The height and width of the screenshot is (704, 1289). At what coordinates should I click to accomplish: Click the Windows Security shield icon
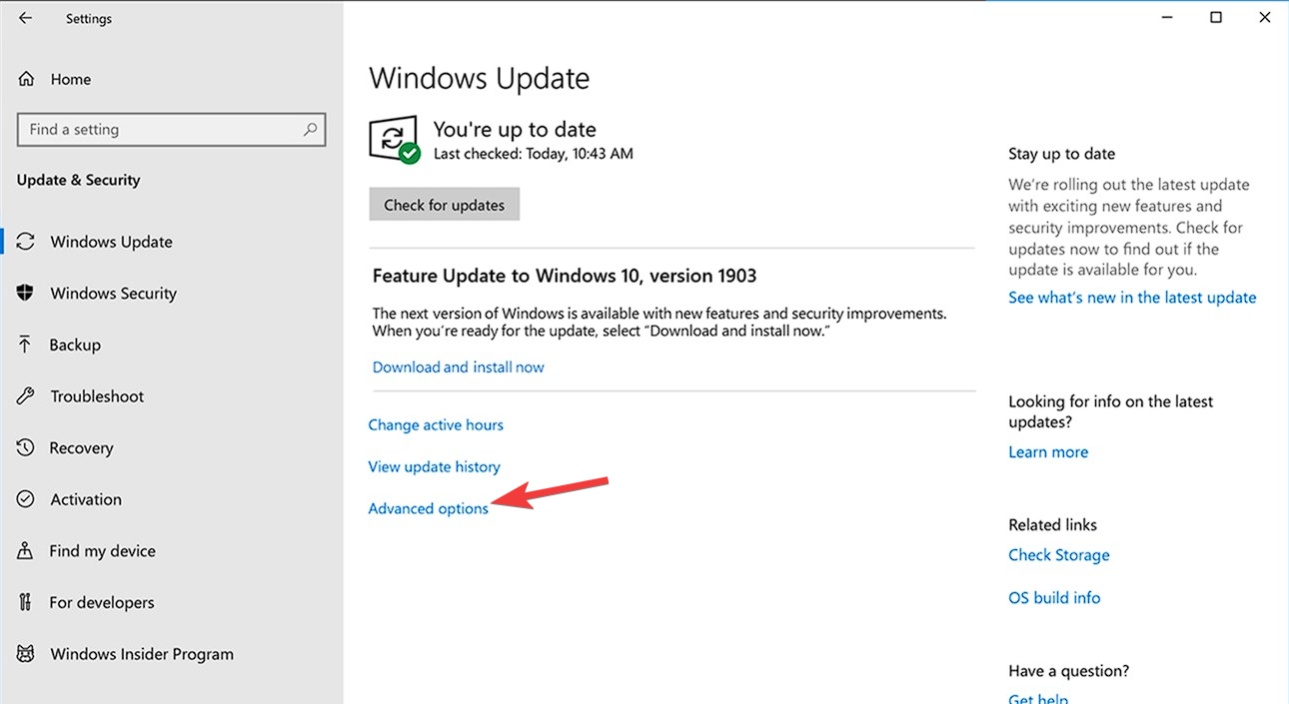[26, 293]
